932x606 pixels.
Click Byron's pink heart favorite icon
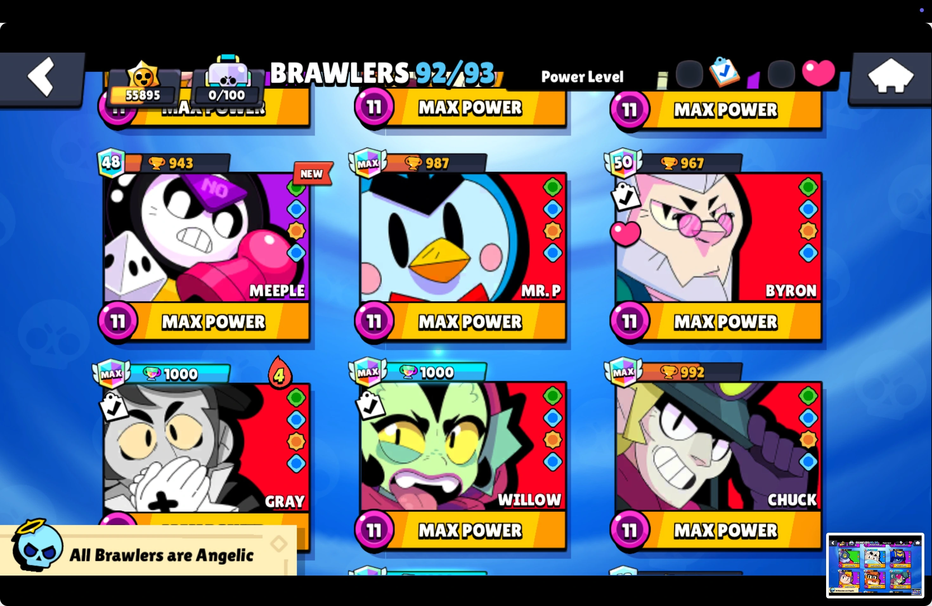(x=625, y=233)
